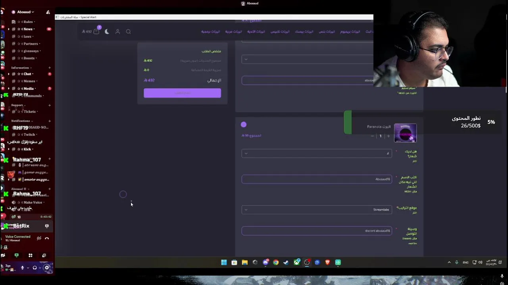The image size is (508, 285).
Task: Click the purple complete order button
Action: [182, 93]
